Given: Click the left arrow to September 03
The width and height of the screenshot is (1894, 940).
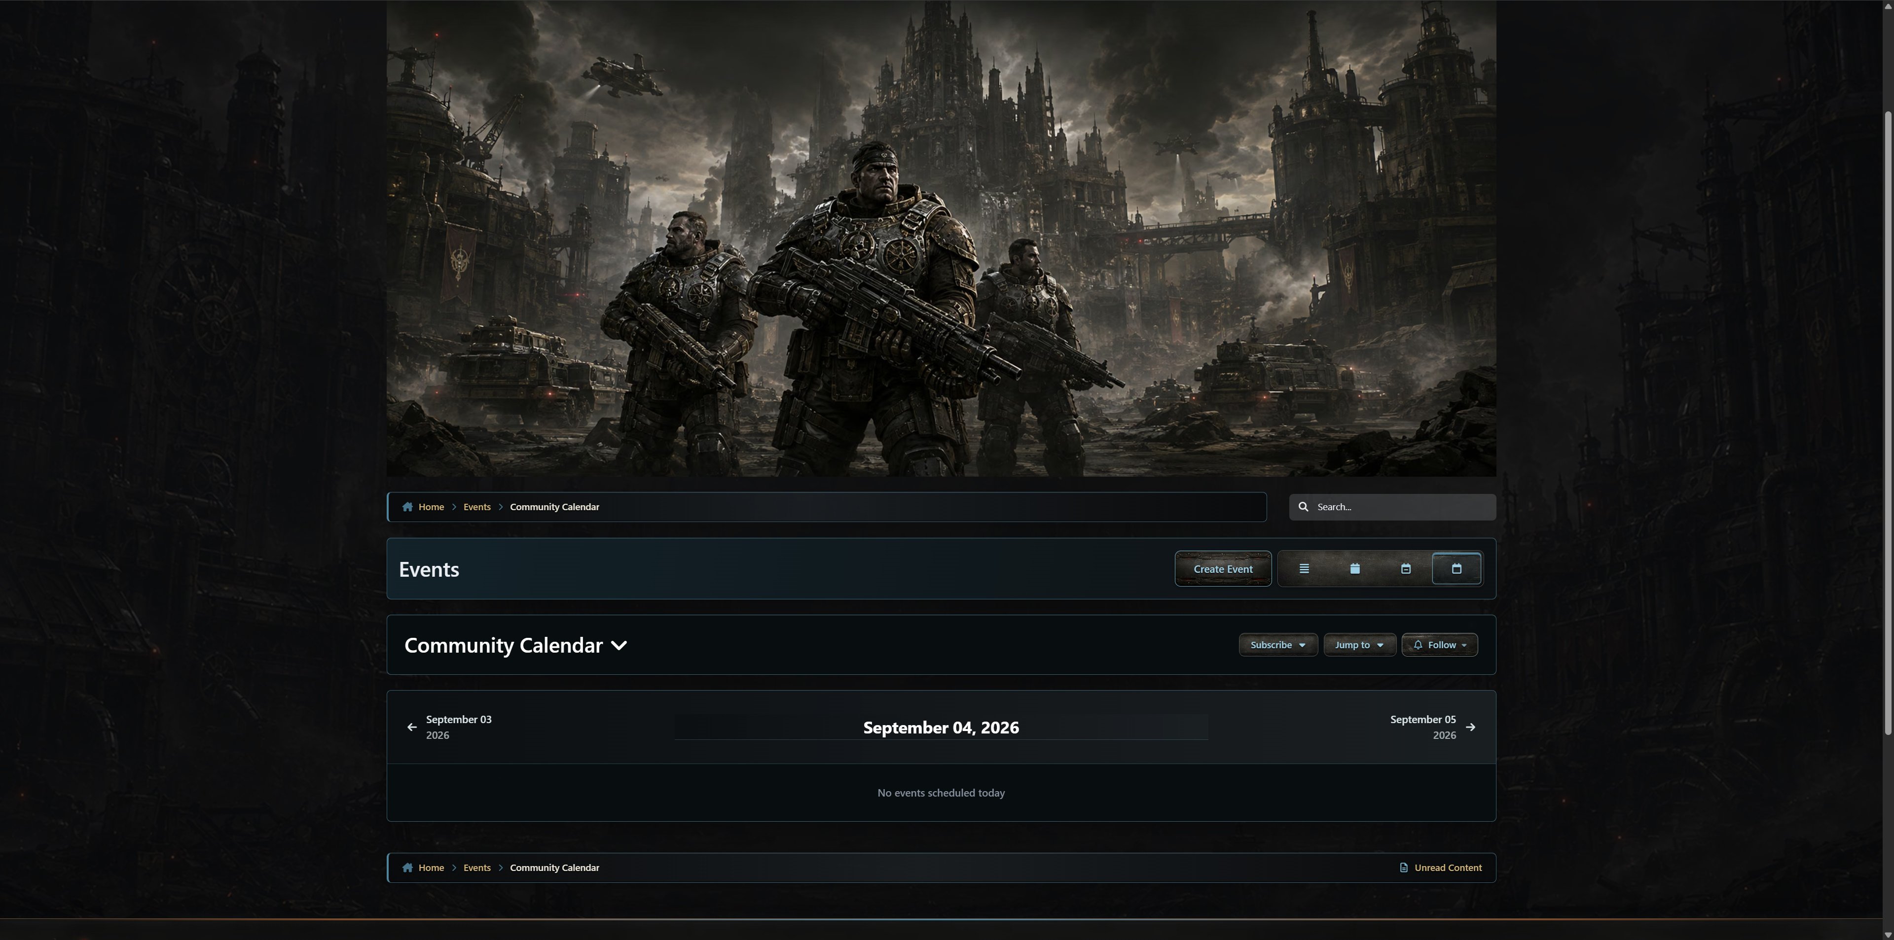Looking at the screenshot, I should tap(412, 727).
